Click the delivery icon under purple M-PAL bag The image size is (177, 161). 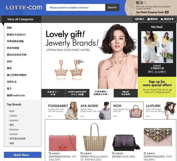113,153
